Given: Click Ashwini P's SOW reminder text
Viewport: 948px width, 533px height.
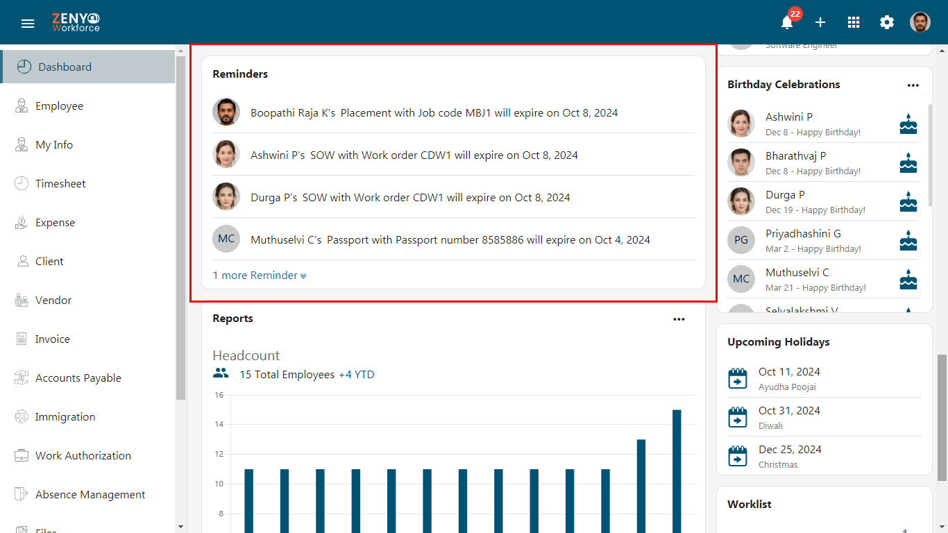Looking at the screenshot, I should point(414,155).
